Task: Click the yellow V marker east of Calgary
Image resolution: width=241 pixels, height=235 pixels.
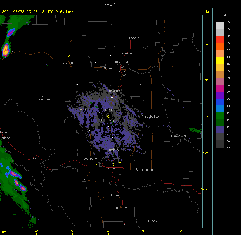Action: [120, 163]
